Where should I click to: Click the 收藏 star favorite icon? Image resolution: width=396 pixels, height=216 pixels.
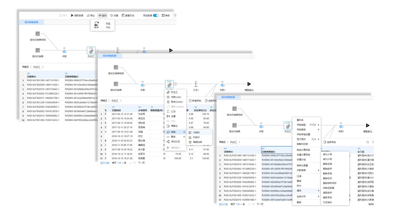(x=112, y=15)
